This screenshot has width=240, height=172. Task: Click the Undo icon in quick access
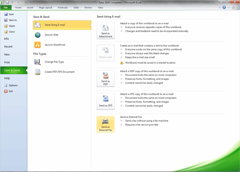point(12,2)
